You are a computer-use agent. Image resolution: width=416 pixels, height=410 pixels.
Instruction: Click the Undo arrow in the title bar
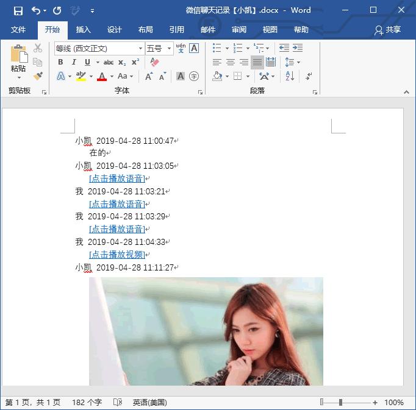click(36, 10)
